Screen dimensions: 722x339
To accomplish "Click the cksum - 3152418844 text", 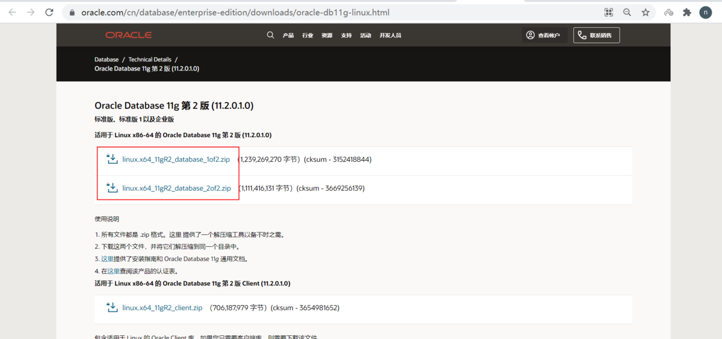I will tap(338, 160).
